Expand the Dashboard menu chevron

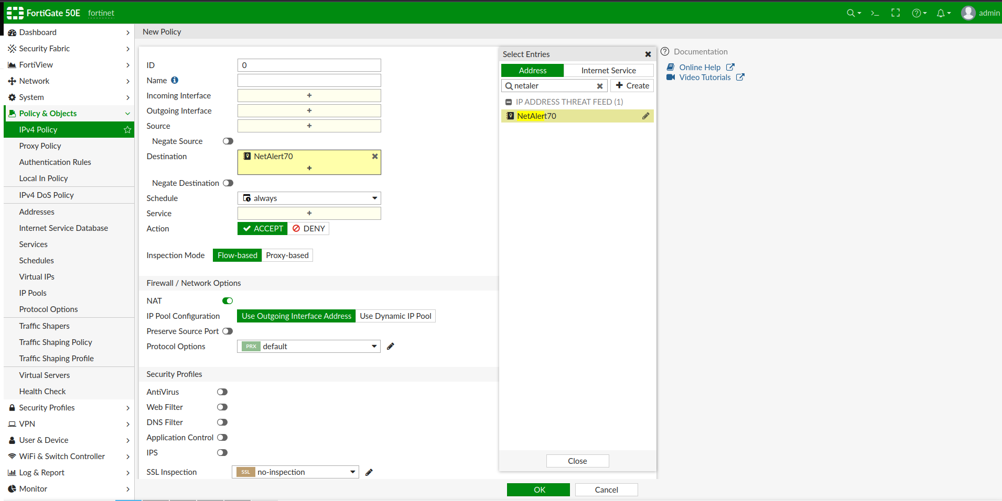click(128, 33)
